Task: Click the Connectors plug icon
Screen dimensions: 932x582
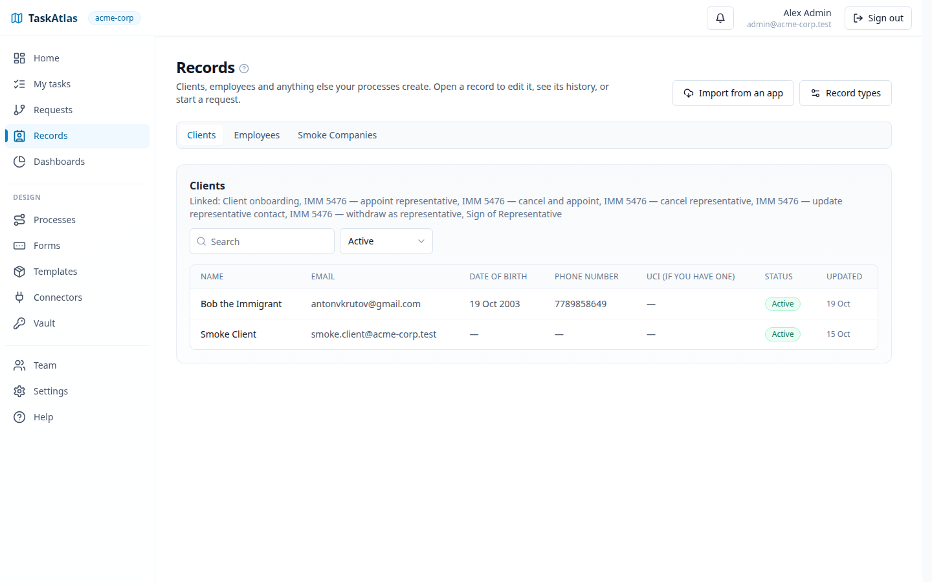Action: (19, 297)
